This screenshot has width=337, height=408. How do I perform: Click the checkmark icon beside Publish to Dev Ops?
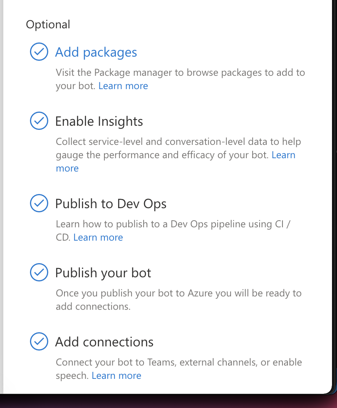[x=39, y=203]
